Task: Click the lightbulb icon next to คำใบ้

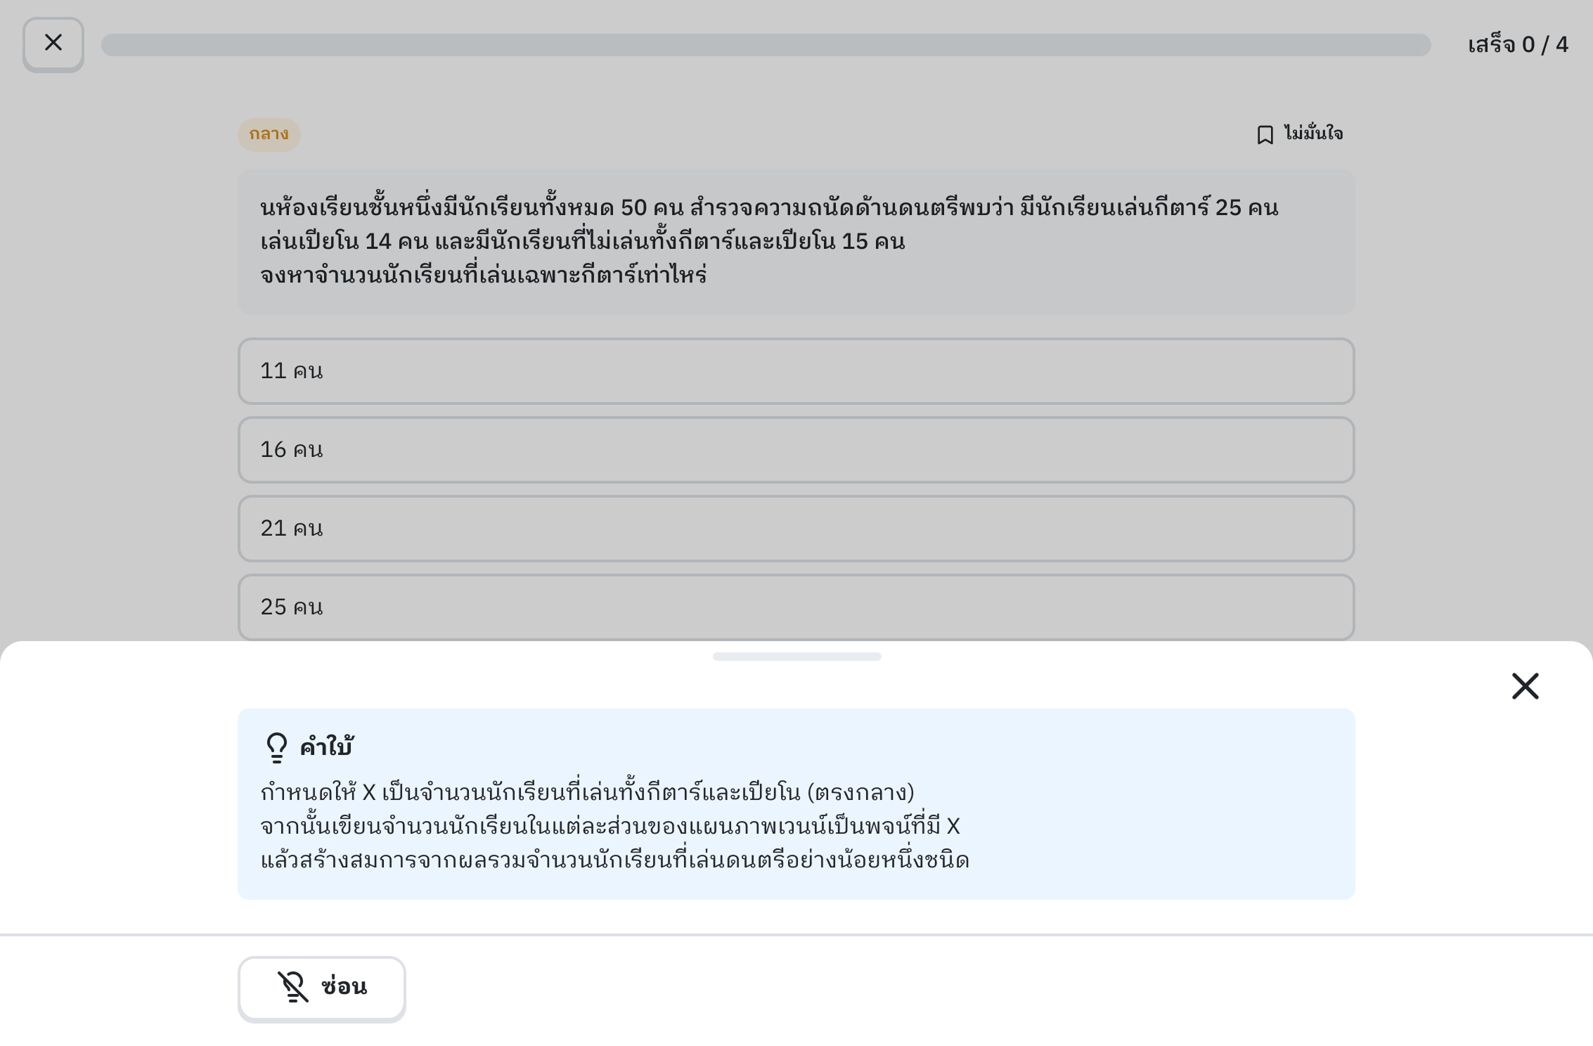Action: coord(277,747)
